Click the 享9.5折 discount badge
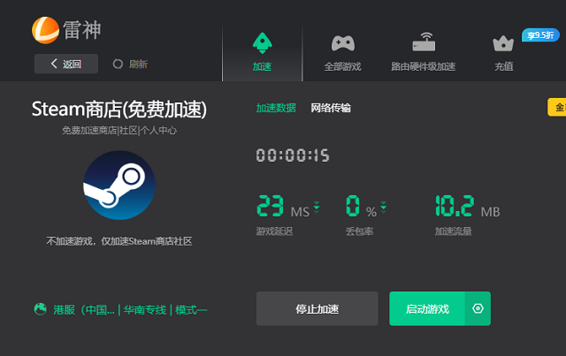This screenshot has height=356, width=566. click(540, 35)
